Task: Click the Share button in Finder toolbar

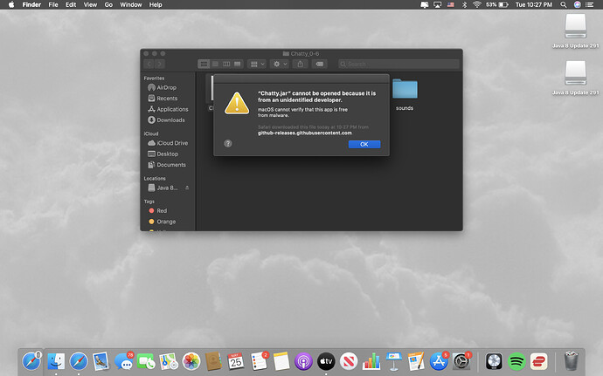Action: (301, 65)
